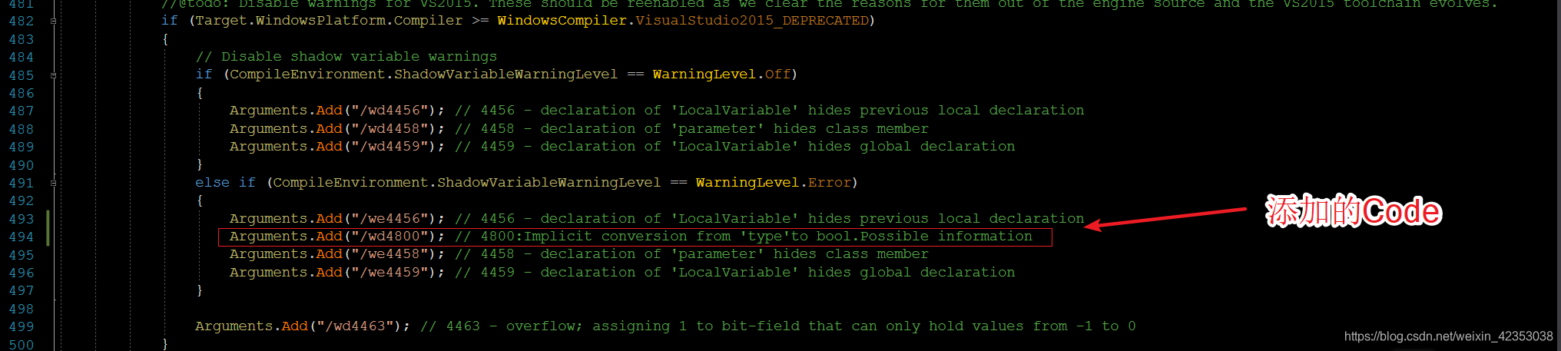The image size is (1561, 351).
Task: Click the Arguments.Add("/wd4463") statement
Action: [x=302, y=326]
